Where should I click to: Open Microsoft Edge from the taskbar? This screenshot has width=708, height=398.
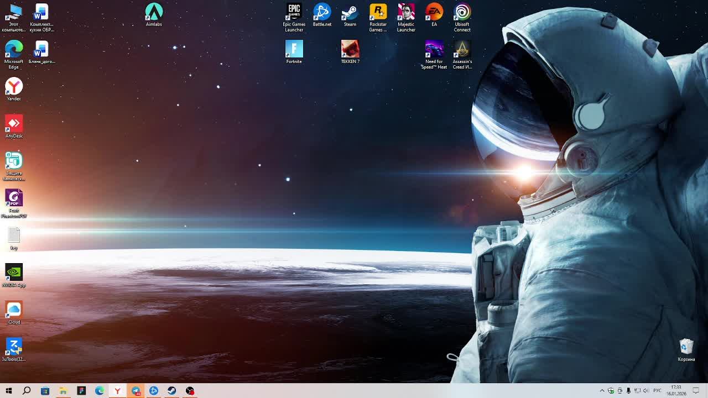coord(100,391)
